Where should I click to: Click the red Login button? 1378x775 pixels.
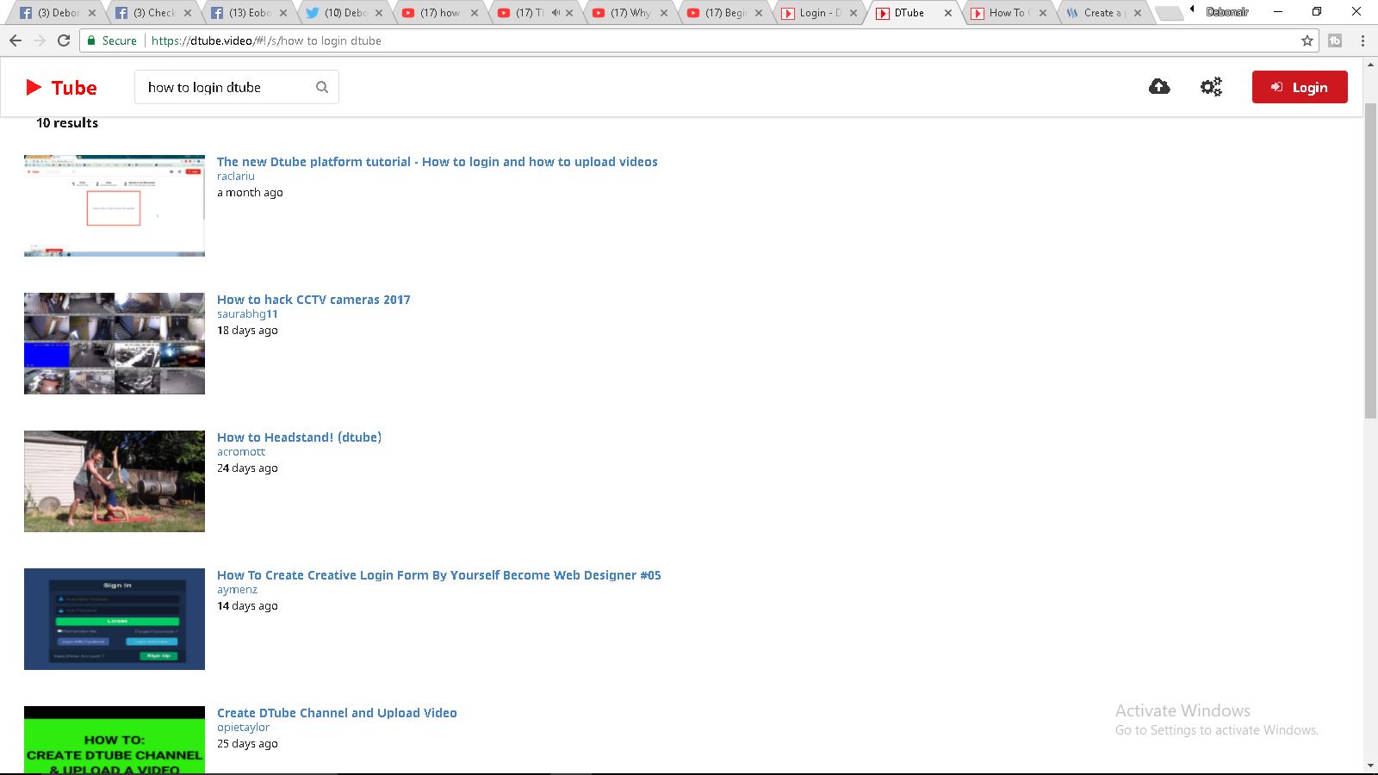(x=1300, y=87)
